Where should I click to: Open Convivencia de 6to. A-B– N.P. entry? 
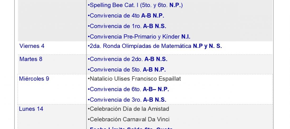pyautogui.click(x=128, y=90)
